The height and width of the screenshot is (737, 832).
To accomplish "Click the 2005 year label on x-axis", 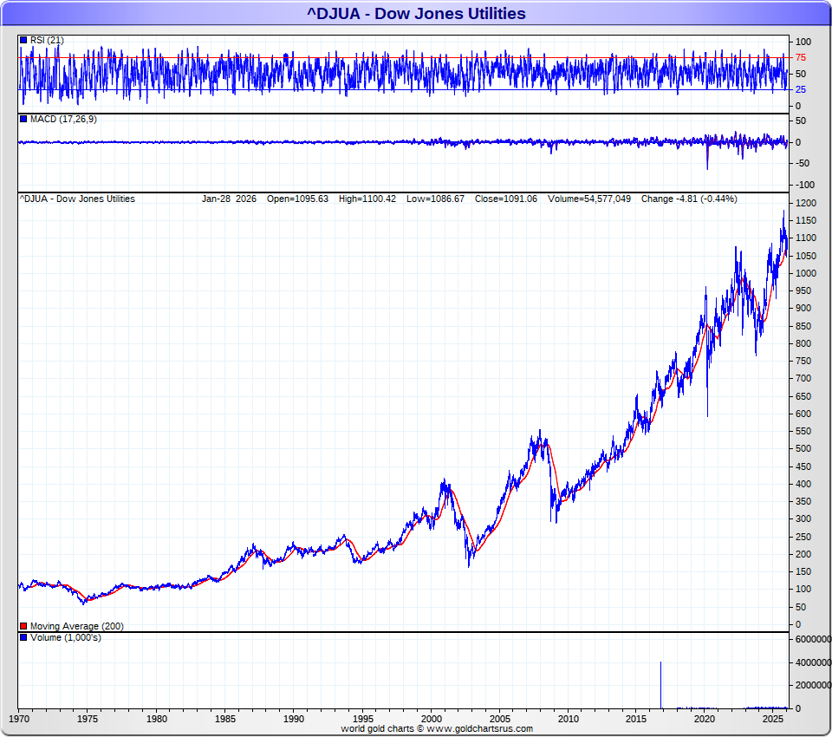I will tap(500, 719).
